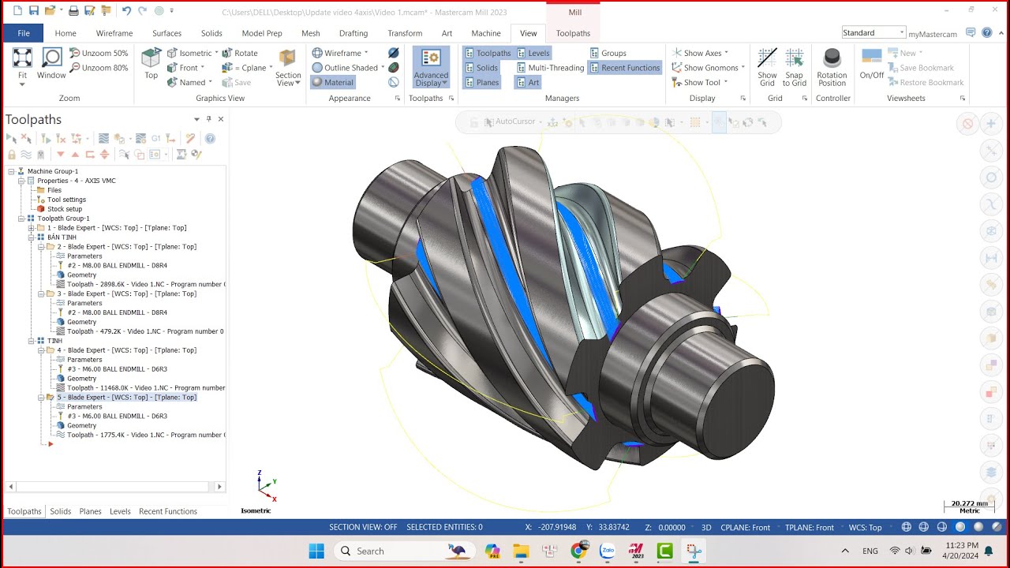Viewport: 1010px width, 568px height.
Task: Click the myMastercam link
Action: tap(933, 34)
